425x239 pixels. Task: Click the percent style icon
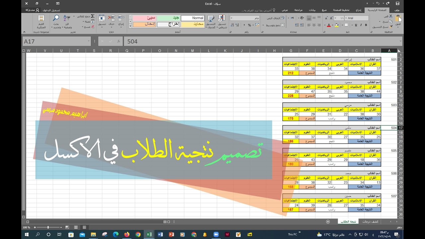[x=249, y=25]
